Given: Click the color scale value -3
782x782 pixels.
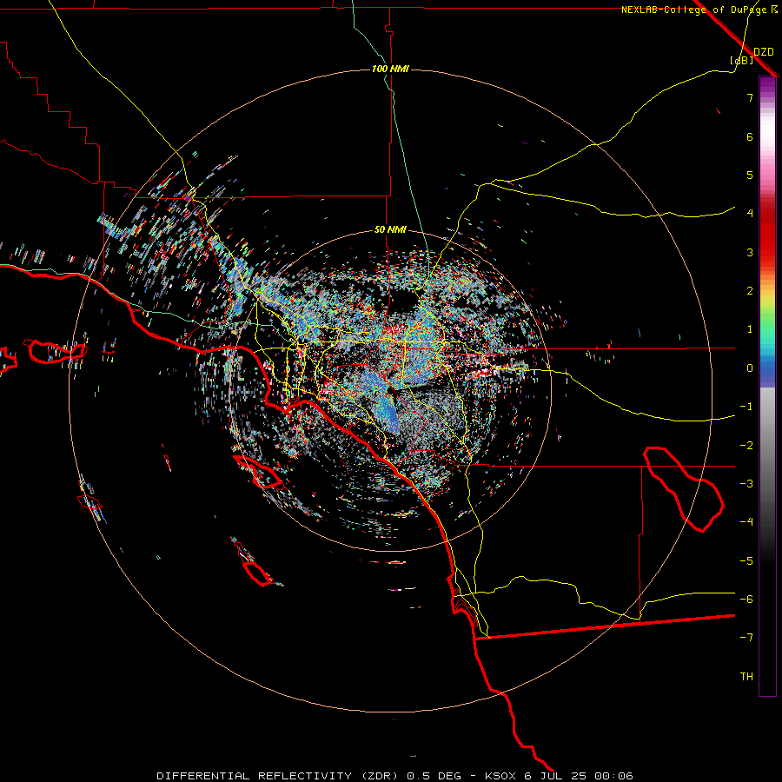Looking at the screenshot, I should (746, 484).
